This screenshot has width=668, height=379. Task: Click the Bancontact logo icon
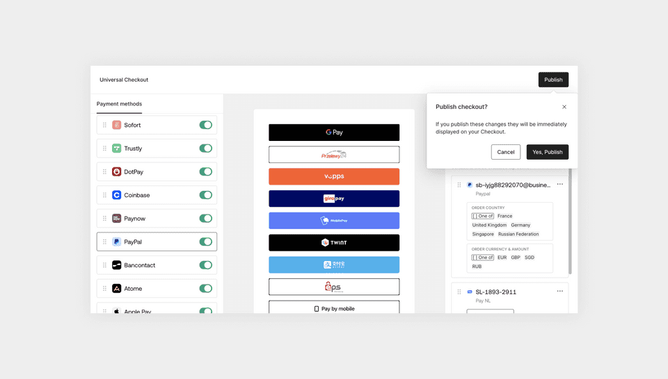pos(116,265)
